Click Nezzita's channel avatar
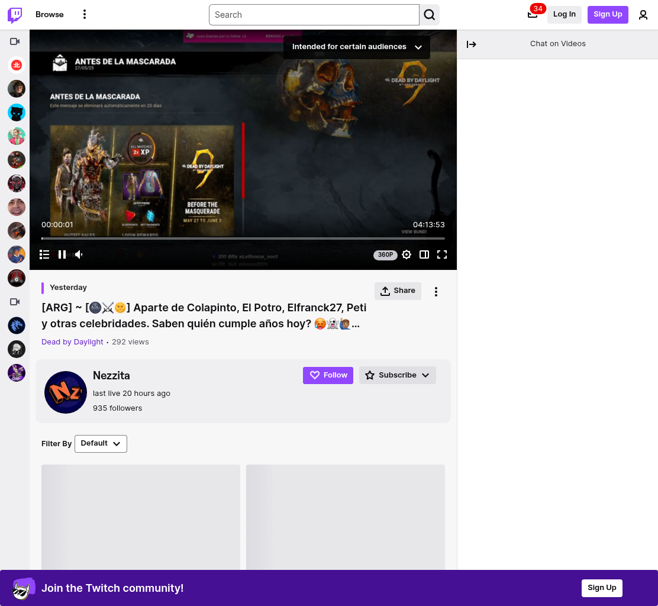The width and height of the screenshot is (658, 606). [x=66, y=392]
